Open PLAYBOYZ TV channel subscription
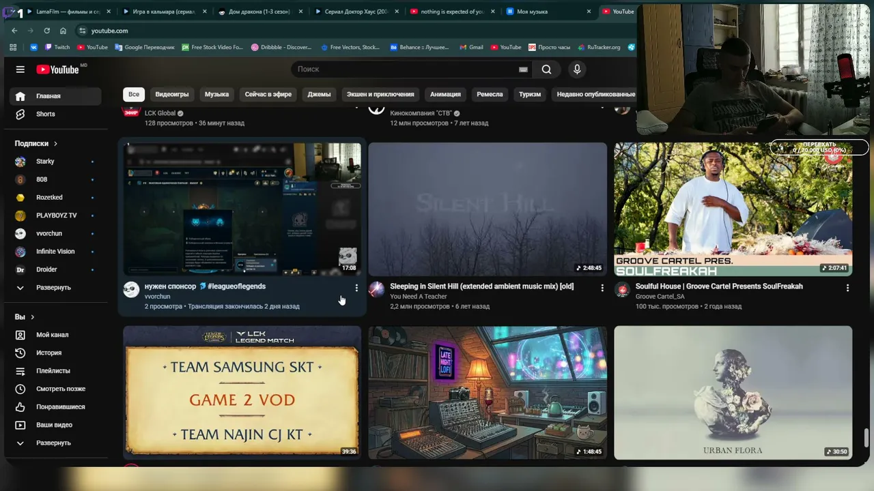Screen dimensions: 874x491 point(56,215)
